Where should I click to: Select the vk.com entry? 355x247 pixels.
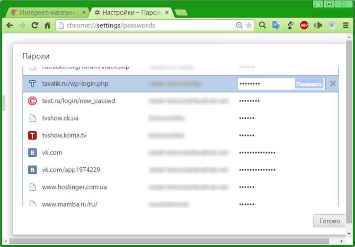click(x=180, y=153)
